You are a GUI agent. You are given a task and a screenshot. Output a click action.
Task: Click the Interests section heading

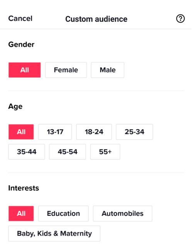(x=24, y=188)
